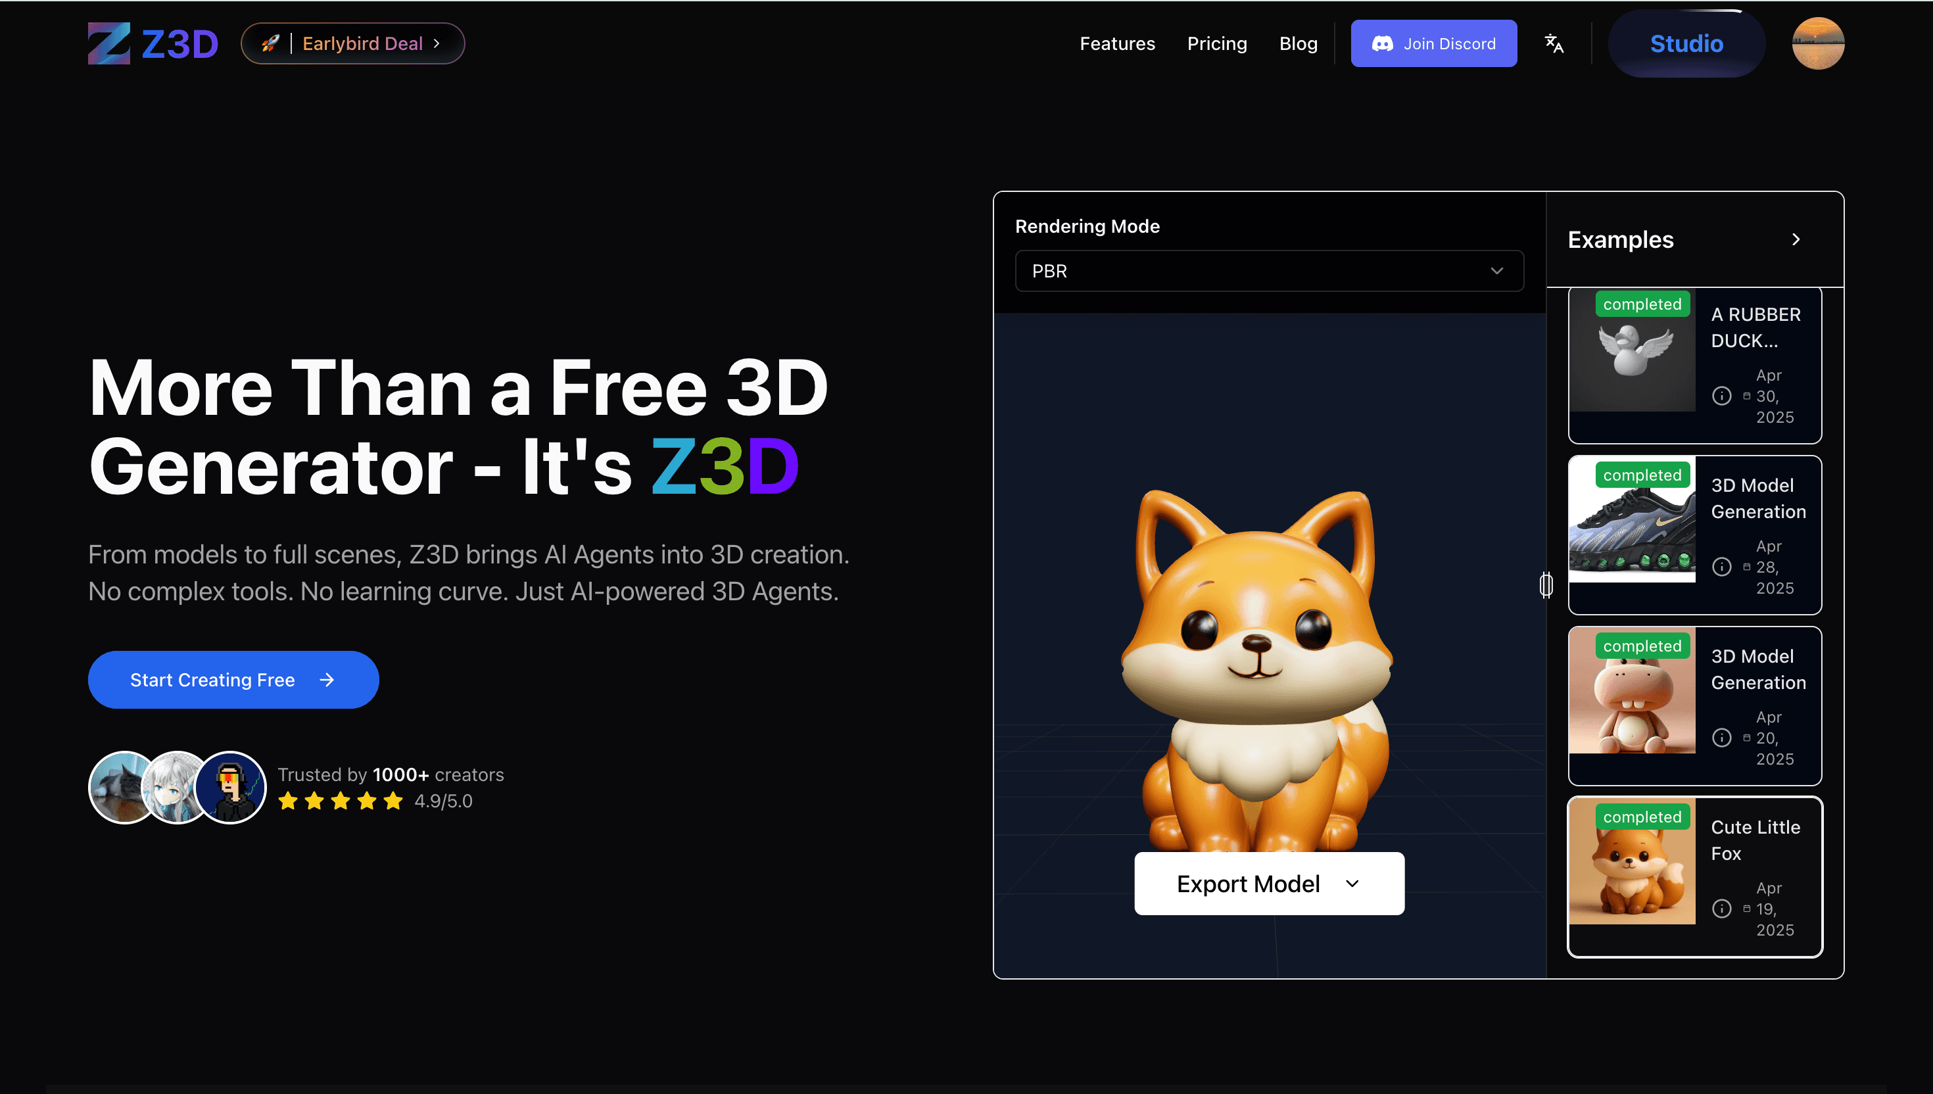This screenshot has height=1094, width=1933.
Task: Click the anime girl creator avatar
Action: point(174,788)
